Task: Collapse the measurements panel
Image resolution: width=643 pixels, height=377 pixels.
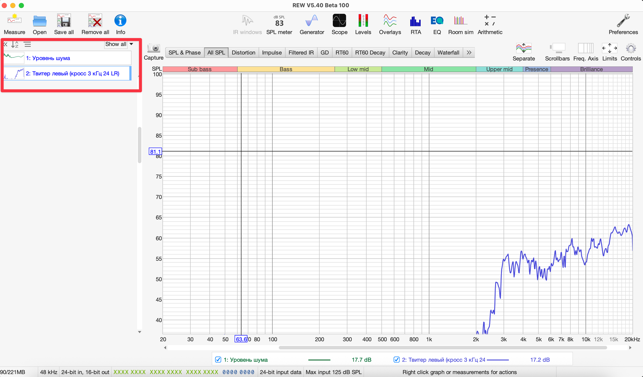Action: [5, 44]
